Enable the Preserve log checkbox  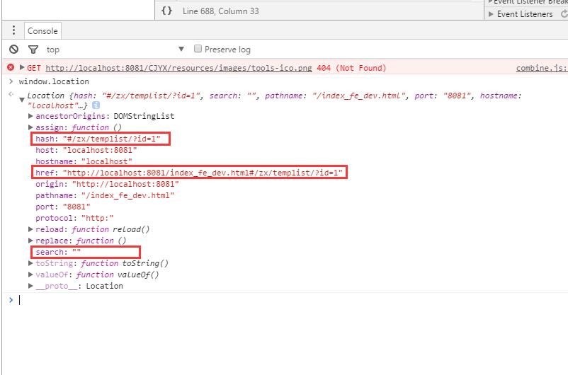click(x=198, y=50)
